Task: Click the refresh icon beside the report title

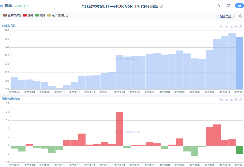Action: coord(218,6)
